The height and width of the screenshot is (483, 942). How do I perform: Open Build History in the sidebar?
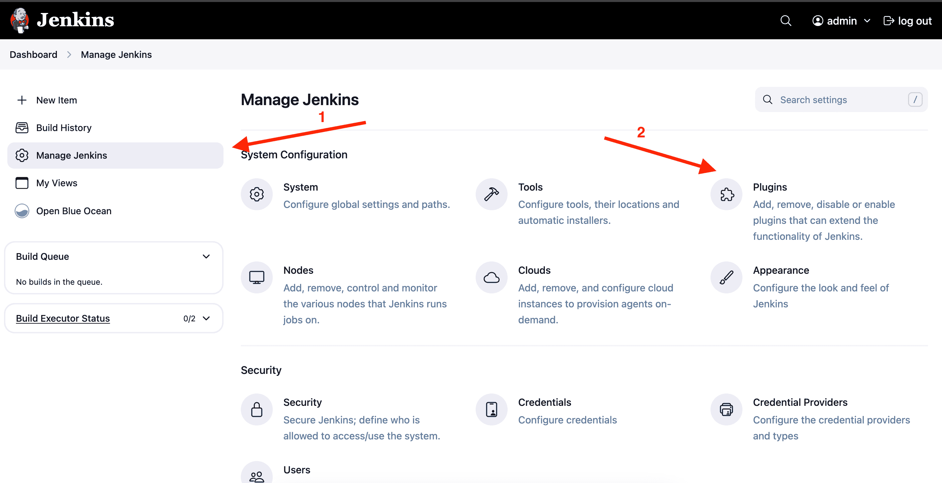(x=115, y=128)
